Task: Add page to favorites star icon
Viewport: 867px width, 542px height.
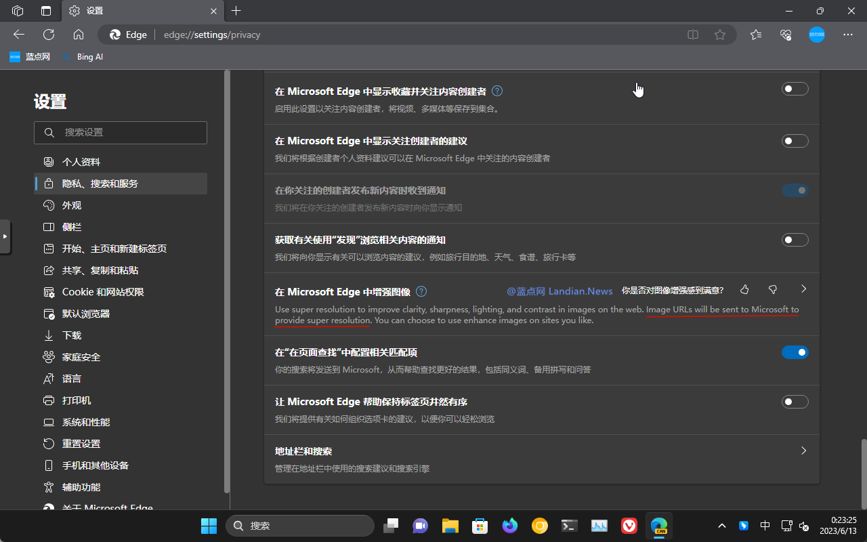Action: [720, 35]
